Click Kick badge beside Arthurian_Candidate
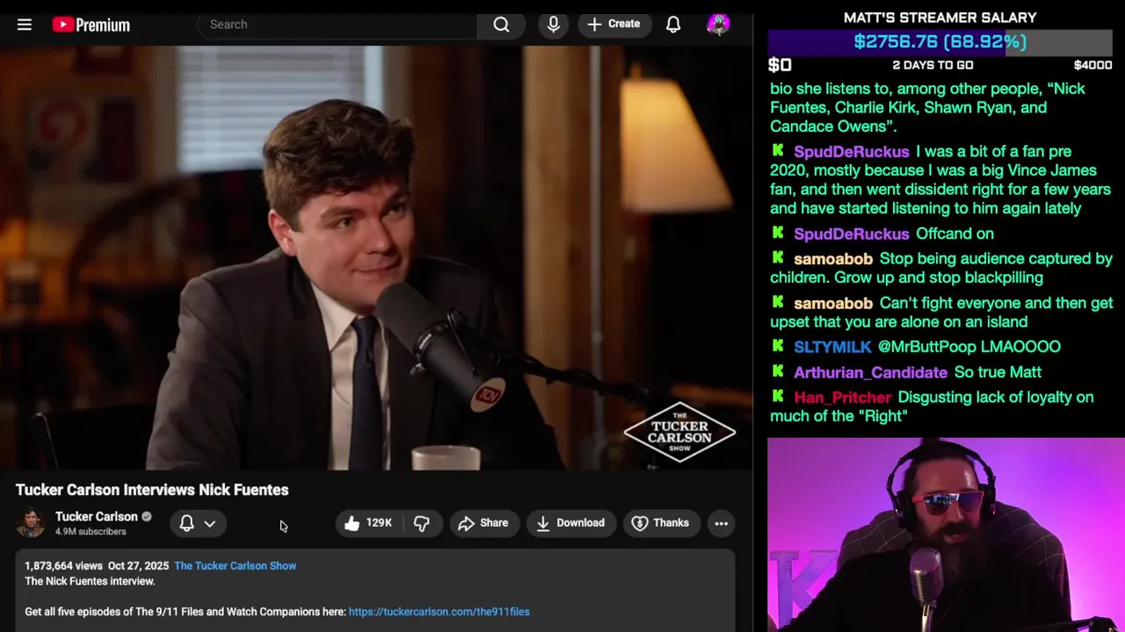Screen dimensions: 1125x632 [x=778, y=371]
